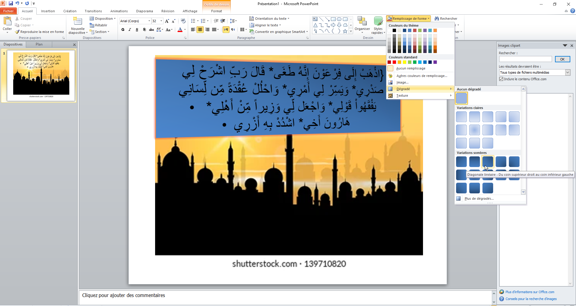Image resolution: width=576 pixels, height=306 pixels.
Task: Choose Image... fill option
Action: (x=420, y=82)
